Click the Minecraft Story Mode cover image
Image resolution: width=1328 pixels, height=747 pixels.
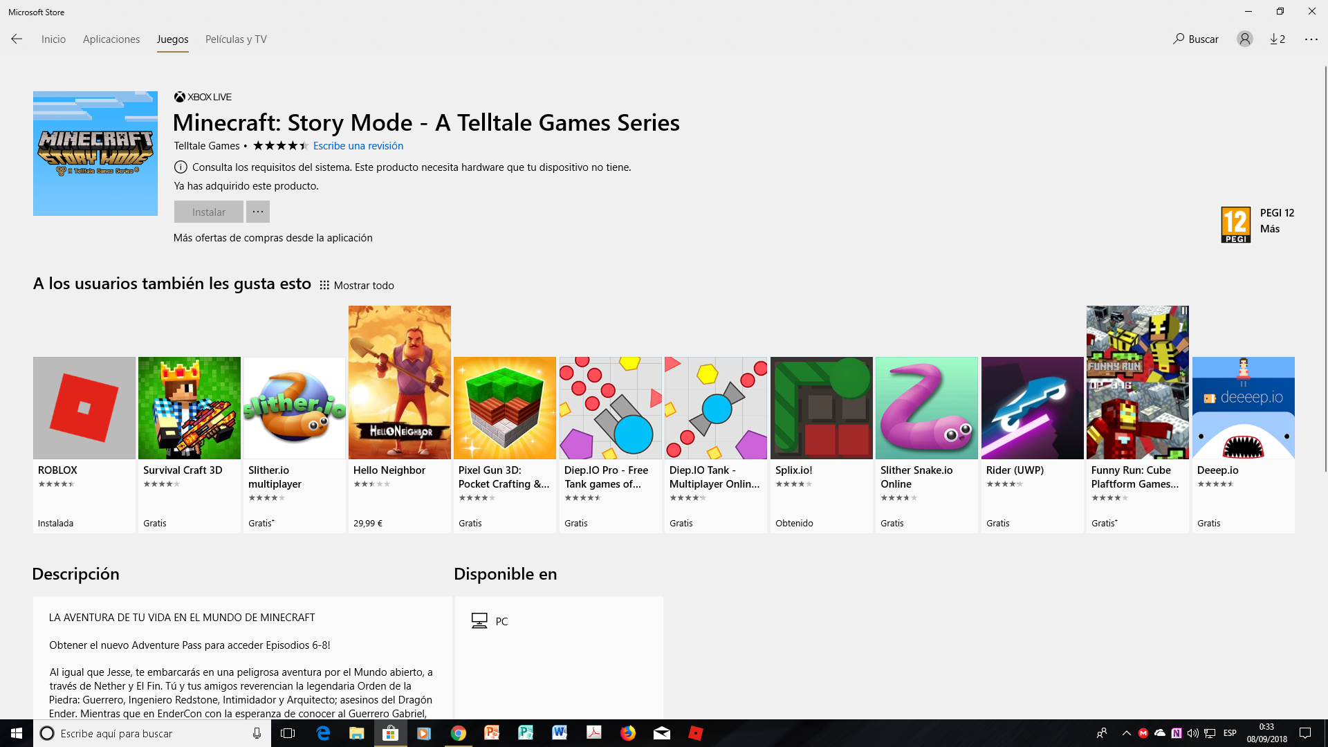tap(95, 154)
